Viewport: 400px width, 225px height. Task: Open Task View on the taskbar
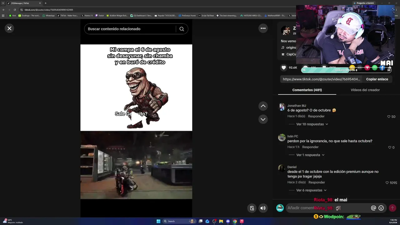(201, 221)
